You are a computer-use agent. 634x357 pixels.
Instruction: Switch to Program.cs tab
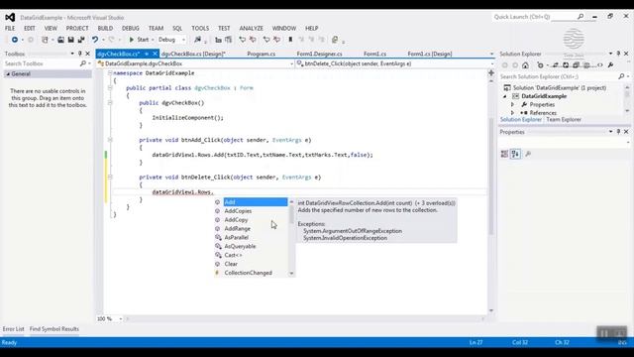[x=262, y=54]
